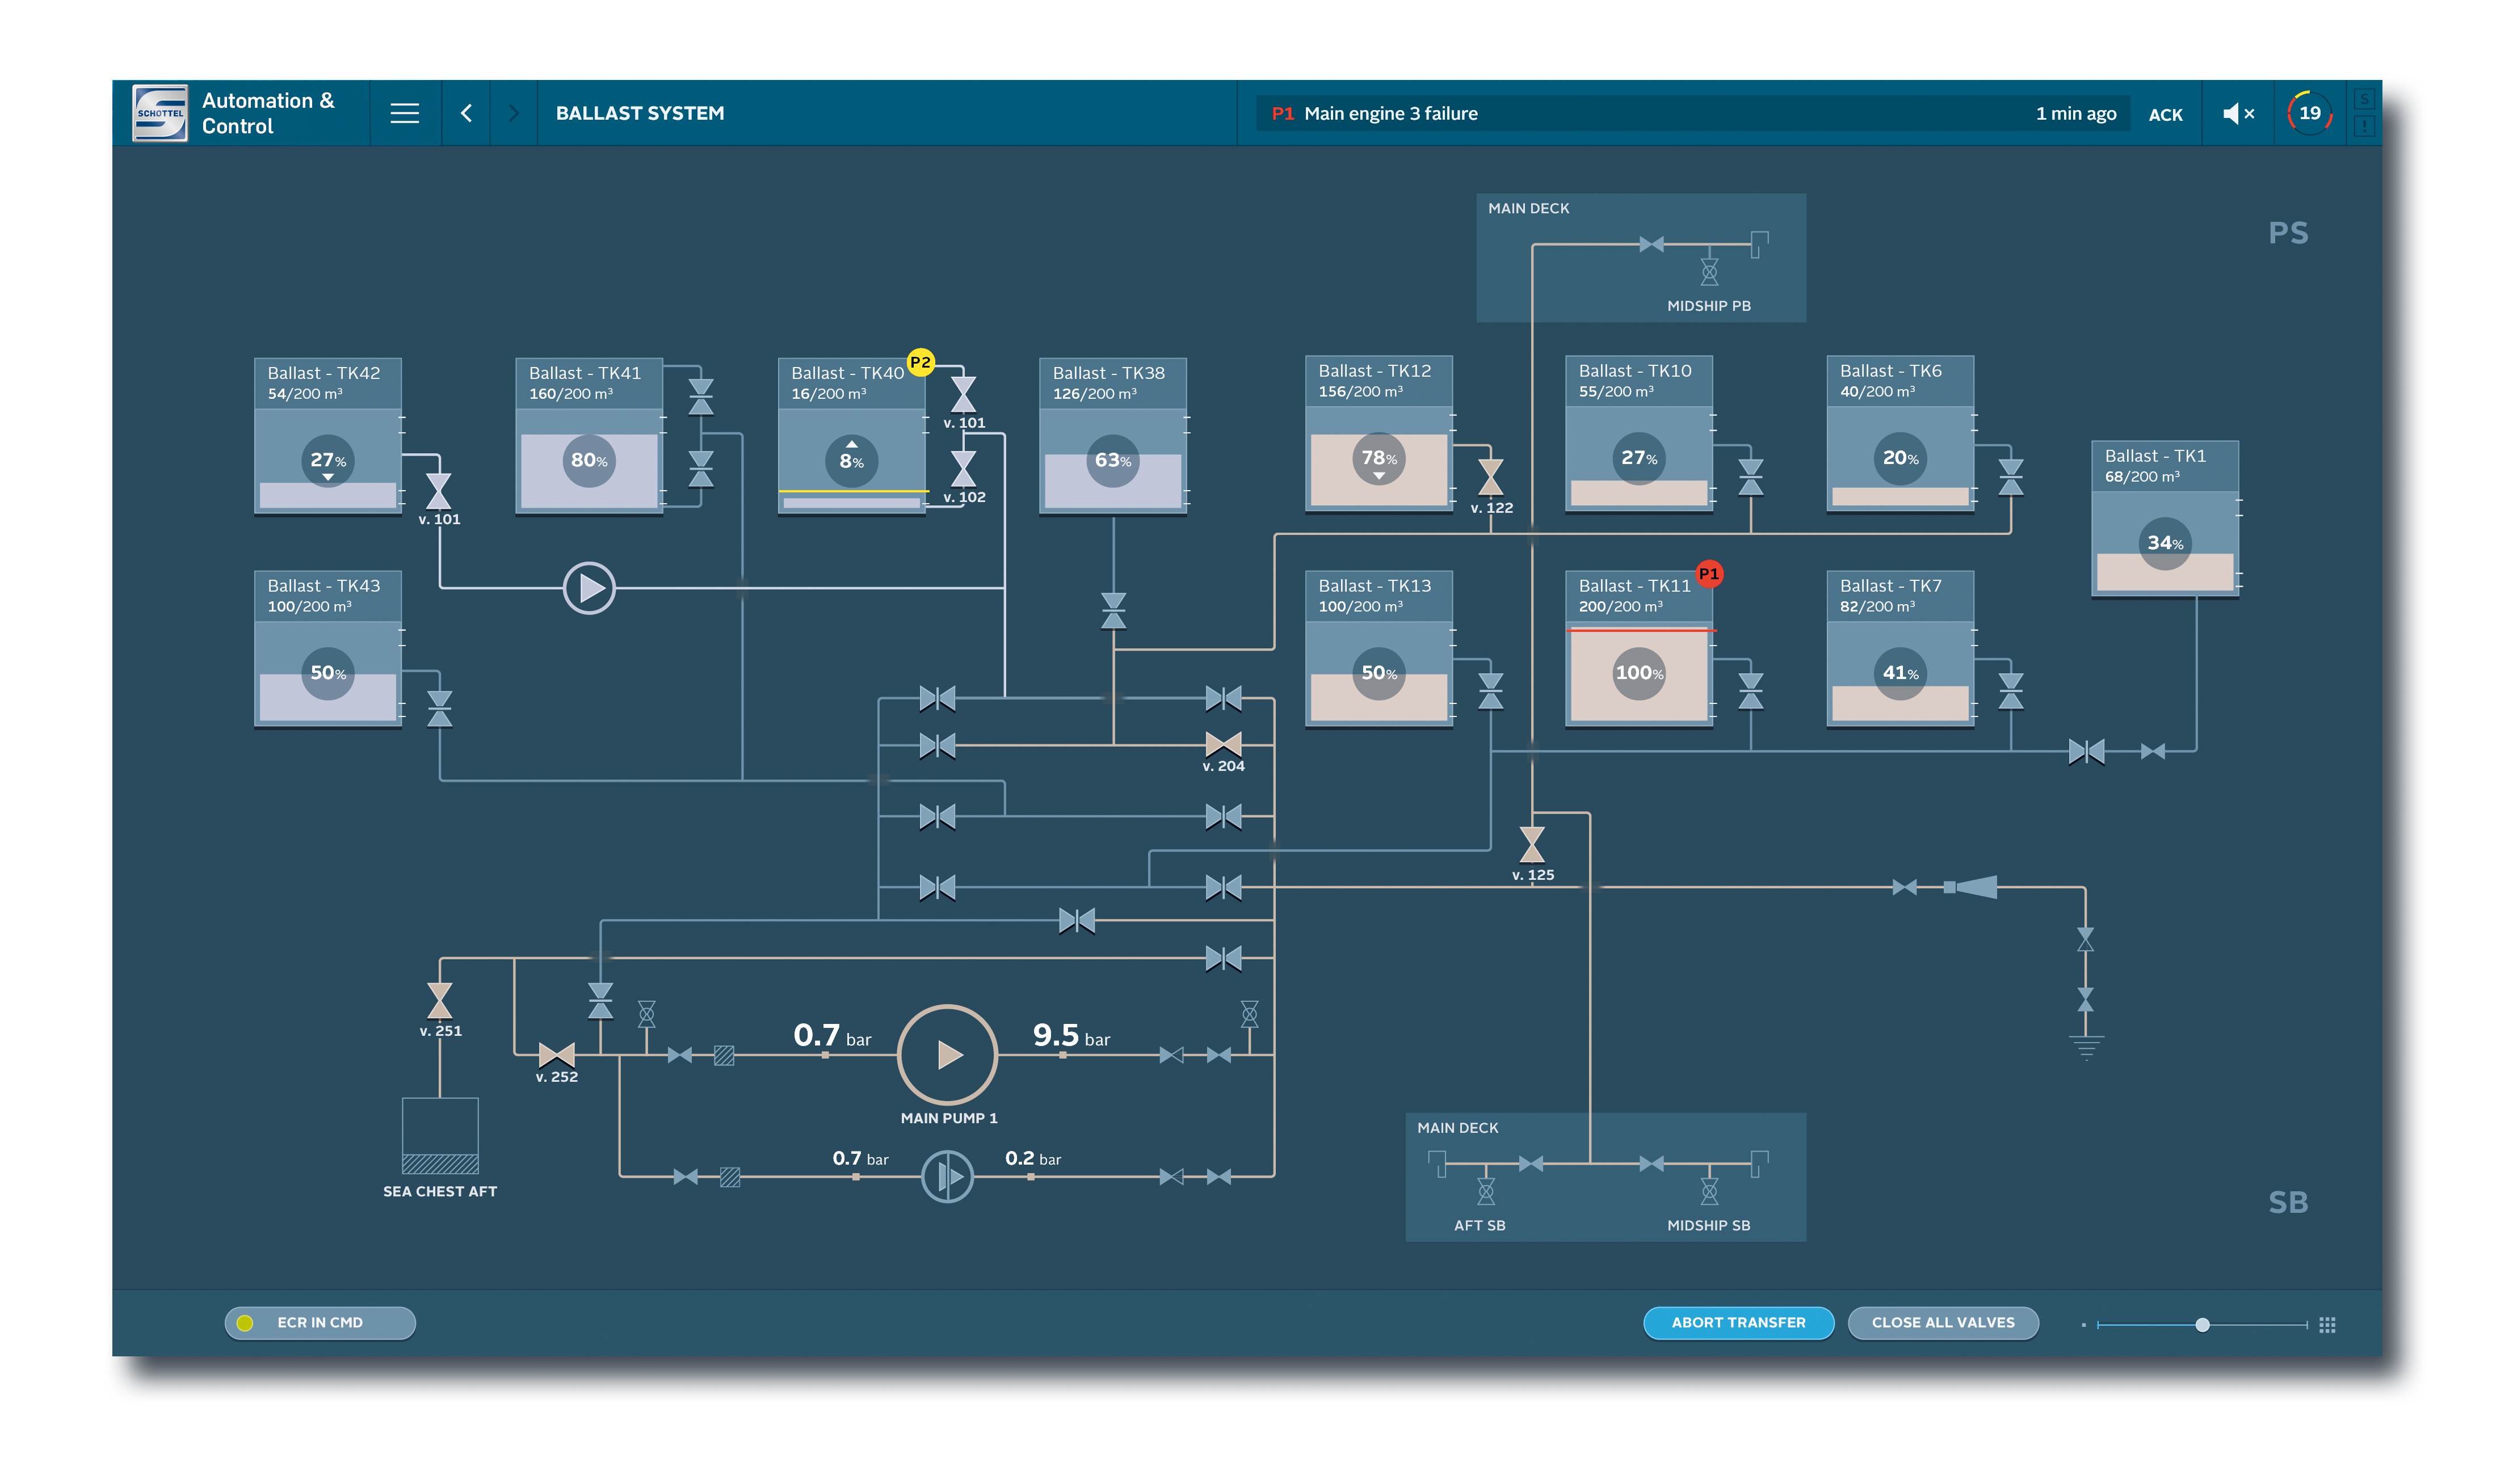Screen dimensions: 2509x1484
Task: Click SEA CHEST AFT box
Action: 440,1136
